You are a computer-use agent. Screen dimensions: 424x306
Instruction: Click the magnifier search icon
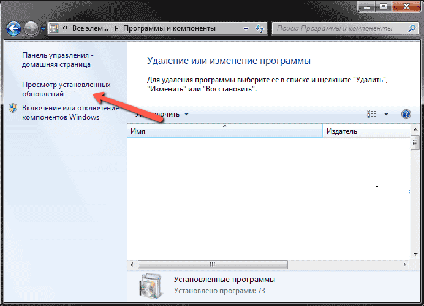coord(412,28)
